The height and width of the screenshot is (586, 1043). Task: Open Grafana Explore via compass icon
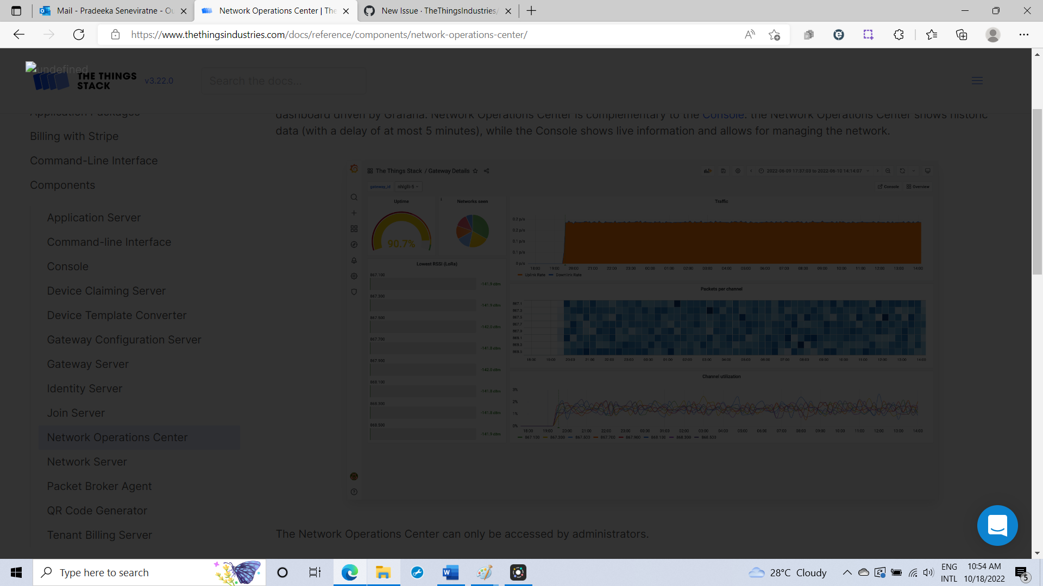[354, 244]
